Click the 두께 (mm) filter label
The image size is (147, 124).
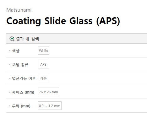(x=21, y=106)
